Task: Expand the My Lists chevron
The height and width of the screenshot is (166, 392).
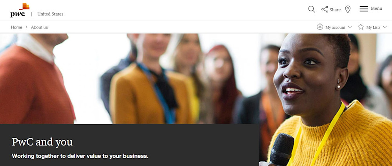Action: [x=385, y=27]
